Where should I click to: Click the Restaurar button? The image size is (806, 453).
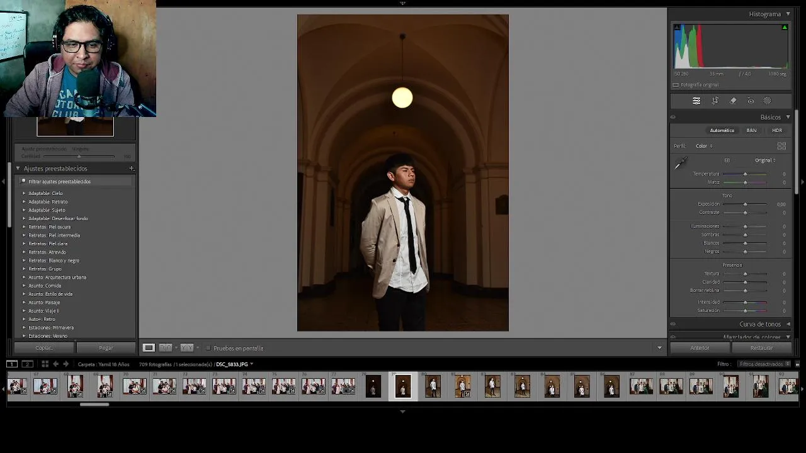[x=761, y=348]
